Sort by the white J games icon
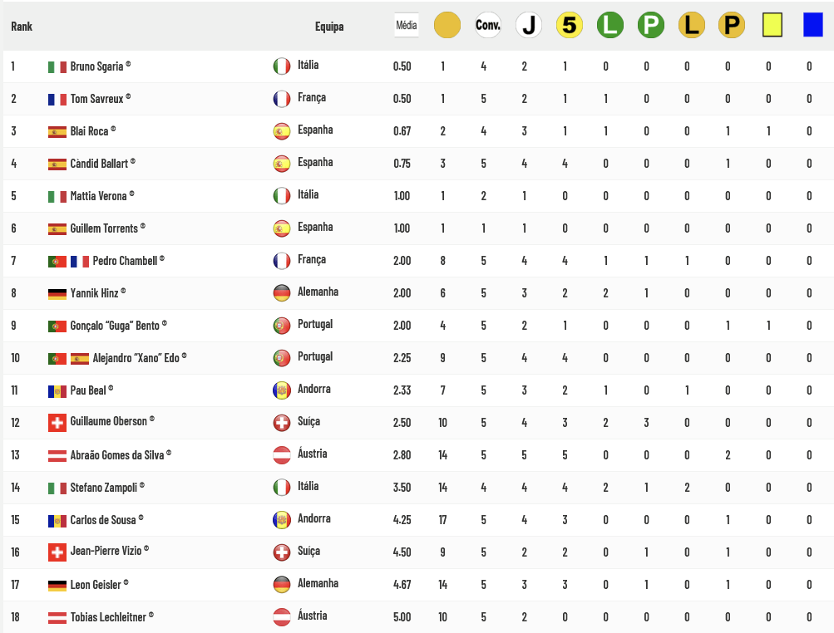834x633 pixels. point(529,25)
